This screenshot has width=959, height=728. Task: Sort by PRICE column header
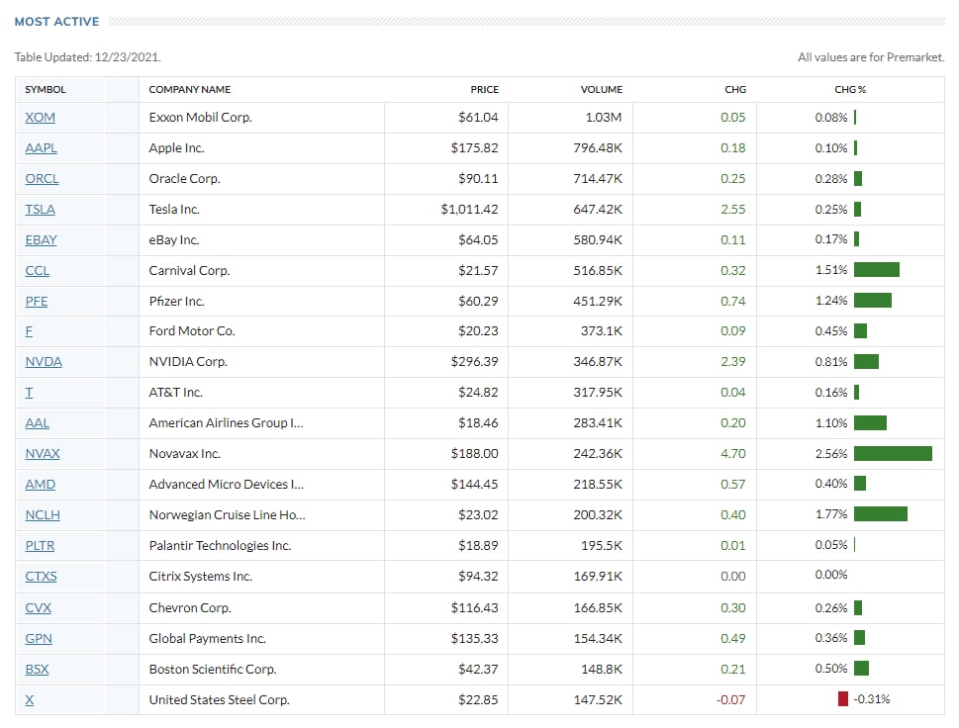pyautogui.click(x=484, y=90)
